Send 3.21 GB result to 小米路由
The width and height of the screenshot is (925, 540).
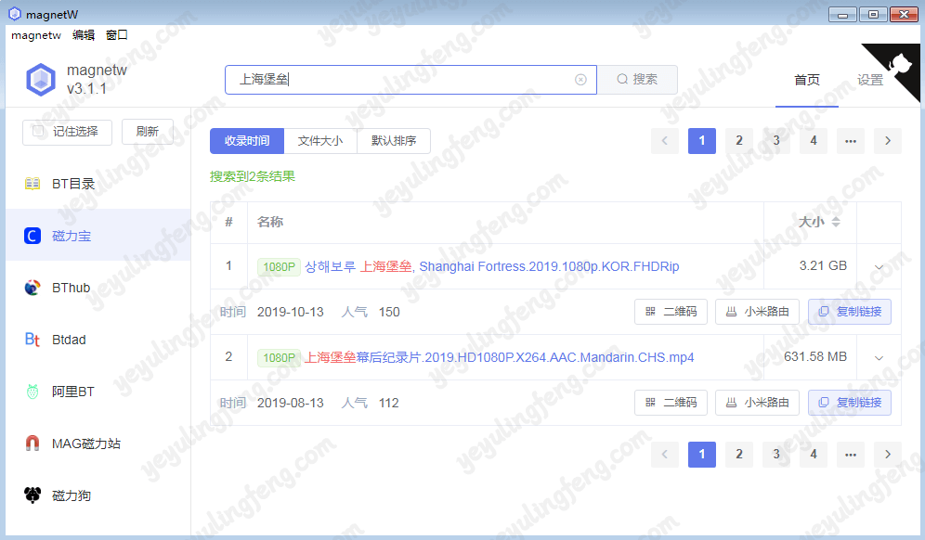click(x=758, y=312)
